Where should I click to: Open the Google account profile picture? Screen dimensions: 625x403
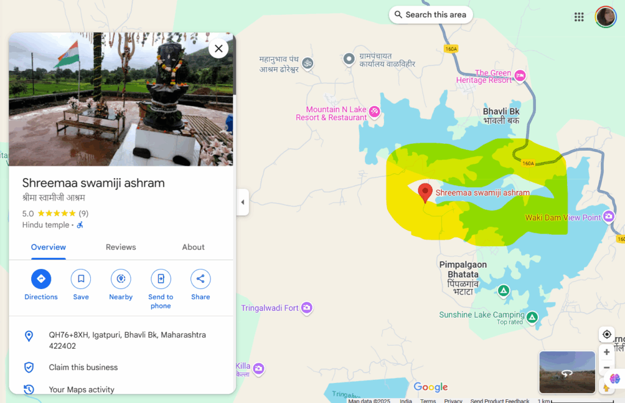click(605, 16)
